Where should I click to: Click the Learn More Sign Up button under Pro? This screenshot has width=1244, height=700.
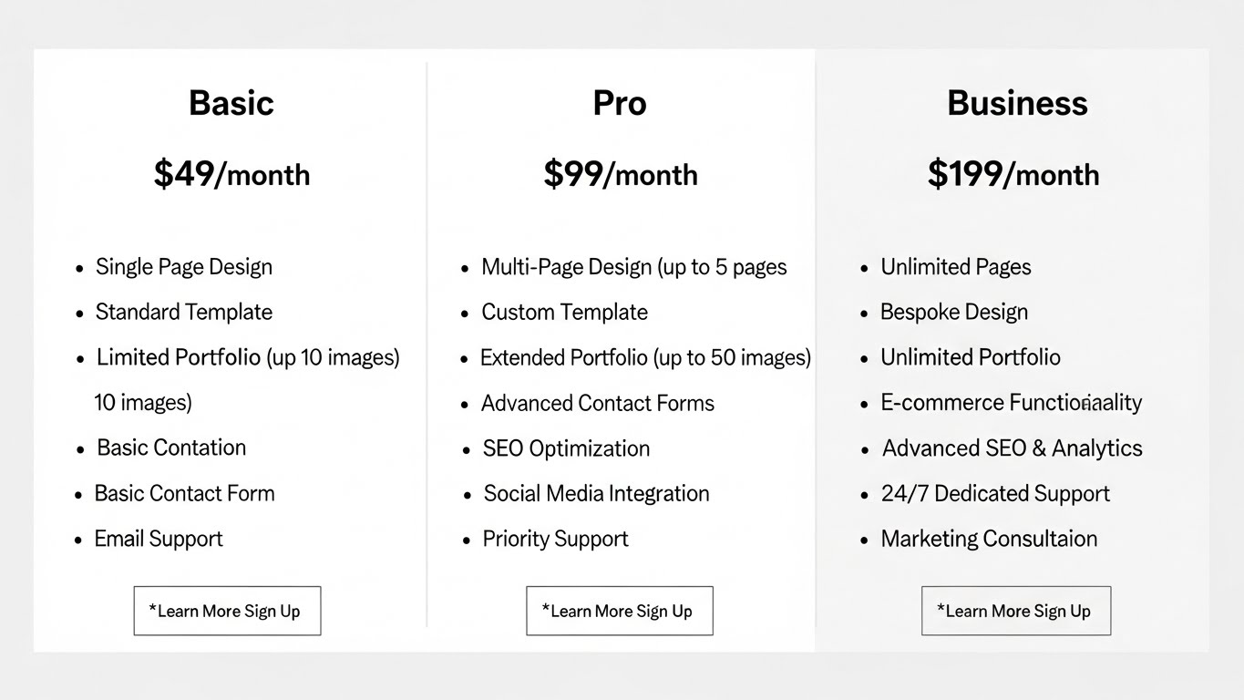(x=619, y=611)
